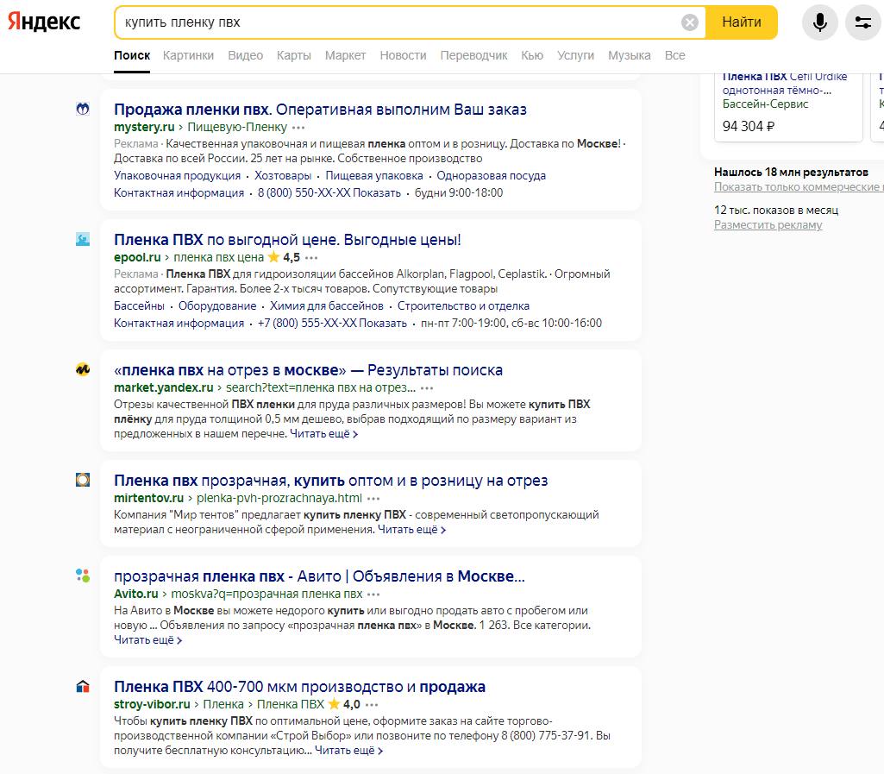Click the 4,5 star rating of epool.ru

pyautogui.click(x=284, y=257)
